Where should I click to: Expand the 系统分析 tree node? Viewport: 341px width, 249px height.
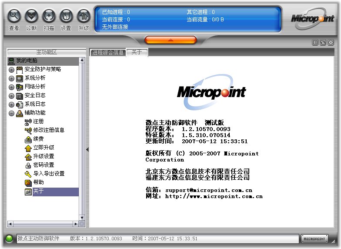pyautogui.click(x=11, y=78)
